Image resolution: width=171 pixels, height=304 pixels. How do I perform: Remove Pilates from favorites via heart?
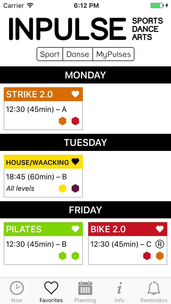(x=75, y=229)
